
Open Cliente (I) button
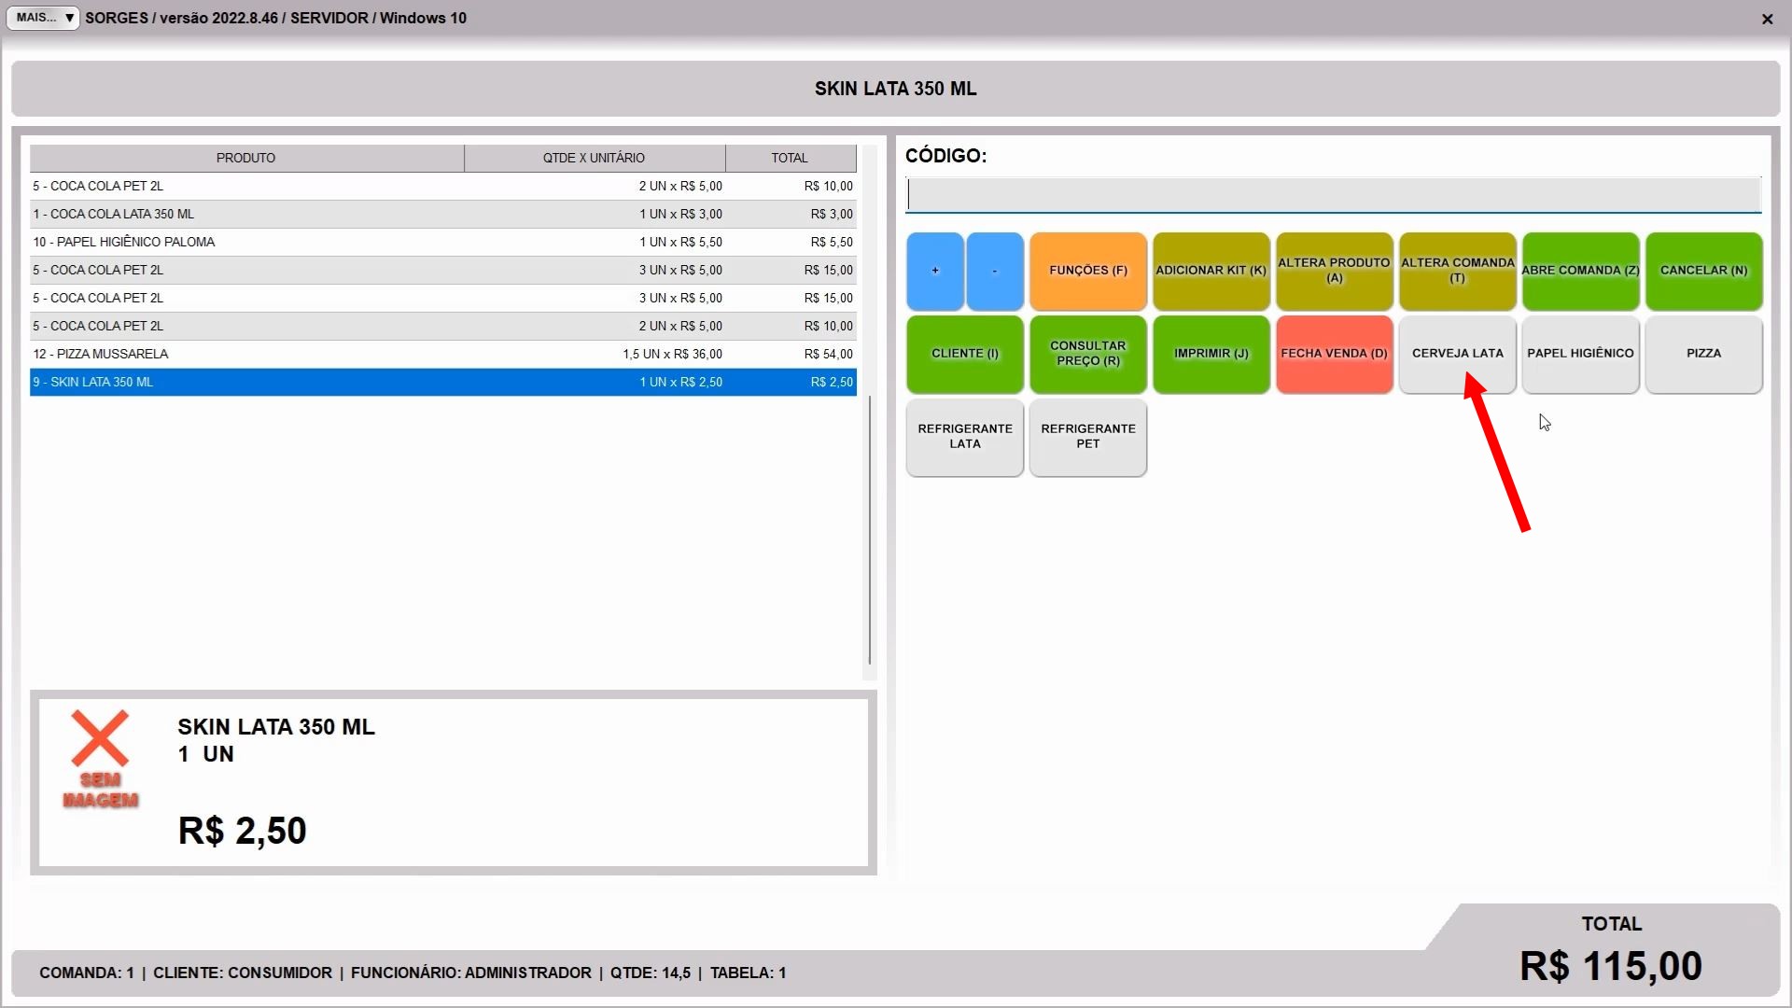pos(965,354)
